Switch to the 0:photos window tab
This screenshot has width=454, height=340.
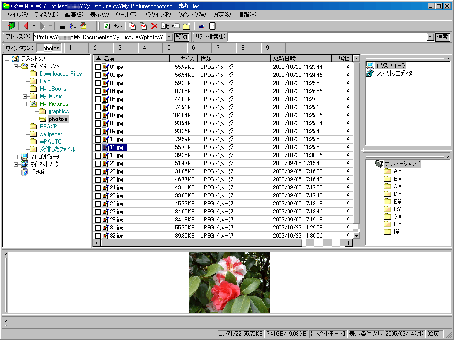point(50,48)
